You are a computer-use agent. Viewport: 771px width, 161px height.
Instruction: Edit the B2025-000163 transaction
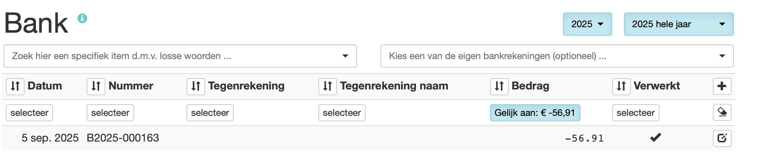pos(722,138)
